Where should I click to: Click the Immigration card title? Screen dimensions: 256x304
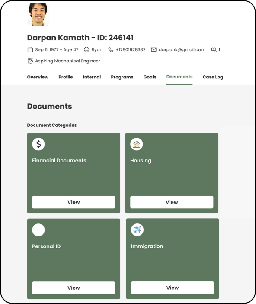pos(147,246)
